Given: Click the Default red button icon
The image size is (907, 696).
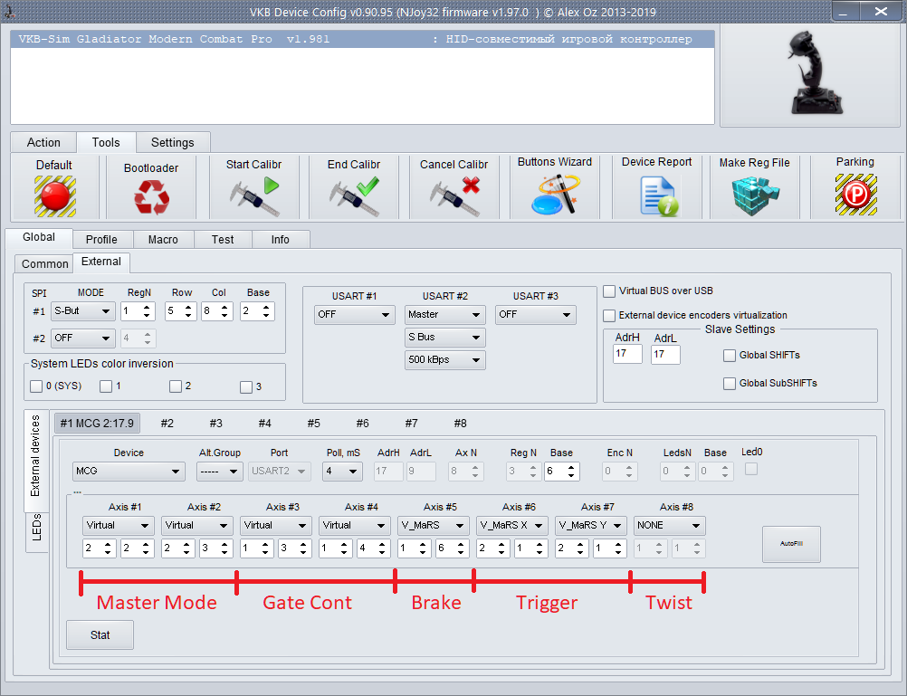Looking at the screenshot, I should tap(54, 195).
